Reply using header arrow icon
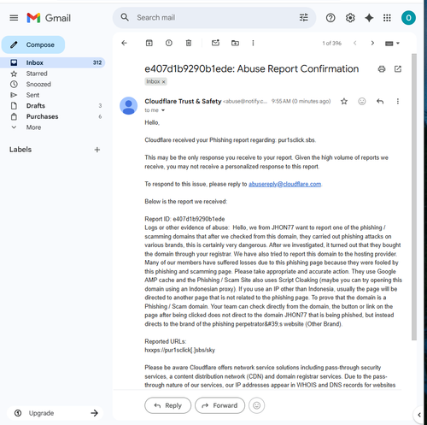 tap(380, 101)
